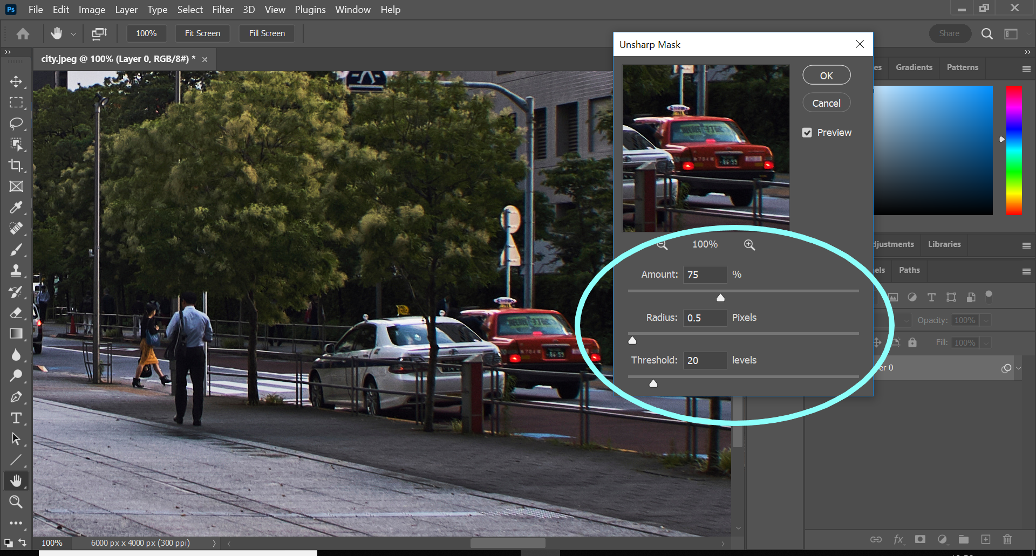Toggle Scroll All Windows option
Screen dimensions: 1036x556
(99, 33)
